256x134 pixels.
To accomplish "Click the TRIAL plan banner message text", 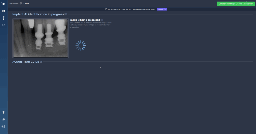I will [x=131, y=9].
